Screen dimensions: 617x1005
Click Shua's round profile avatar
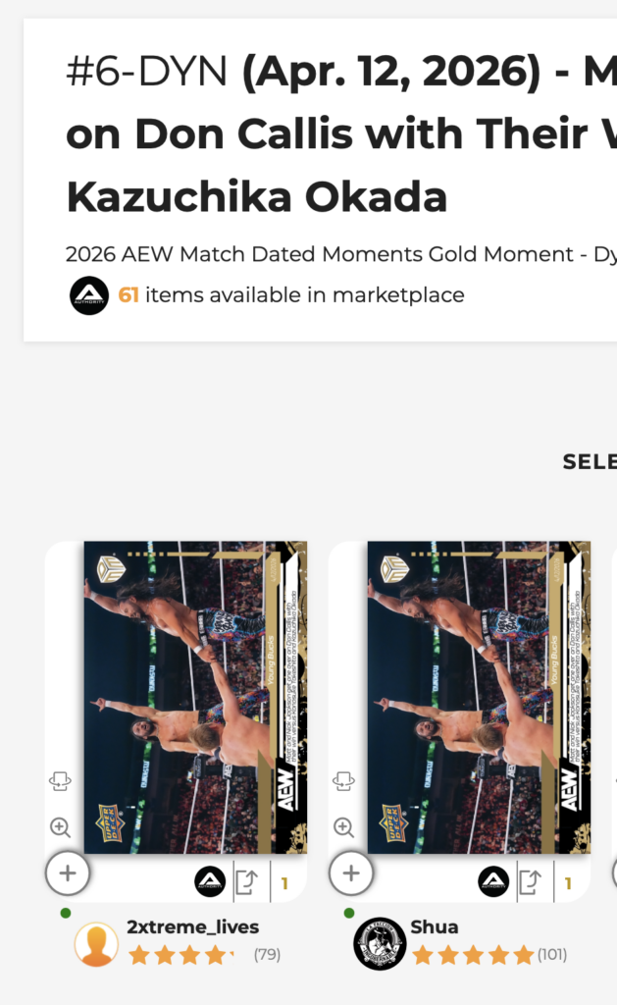(x=380, y=943)
